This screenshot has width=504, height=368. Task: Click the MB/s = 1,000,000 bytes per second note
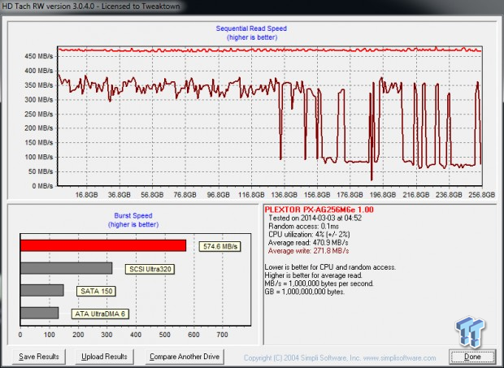pos(319,284)
